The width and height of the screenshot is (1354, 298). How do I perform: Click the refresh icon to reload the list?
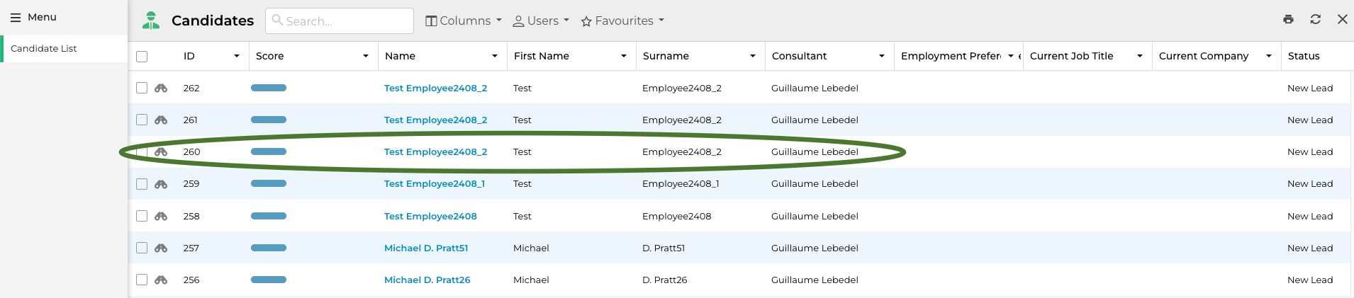[x=1315, y=20]
